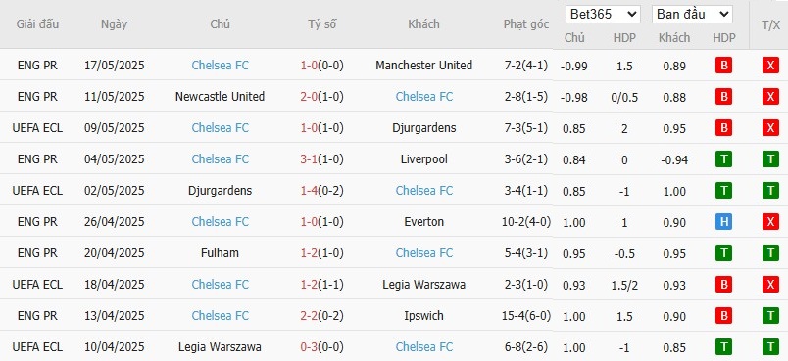Image resolution: width=788 pixels, height=361 pixels.
Task: Open Chelsea FC away link against Newcastle United
Action: pos(424,96)
